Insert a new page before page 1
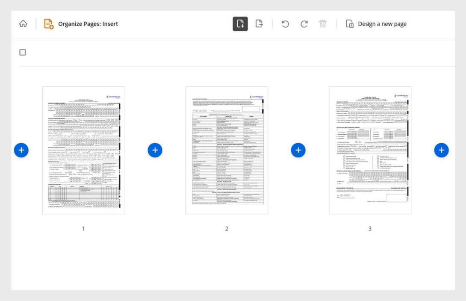Screen dimensions: 466x301 21,150
